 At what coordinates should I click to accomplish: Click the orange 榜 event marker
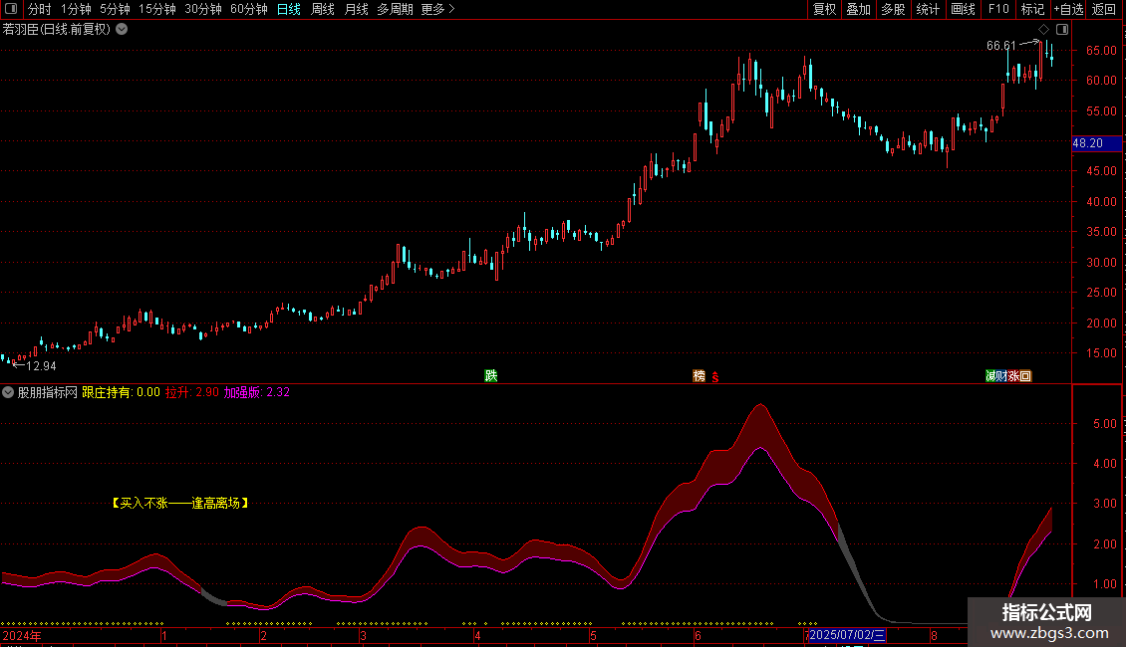(699, 376)
